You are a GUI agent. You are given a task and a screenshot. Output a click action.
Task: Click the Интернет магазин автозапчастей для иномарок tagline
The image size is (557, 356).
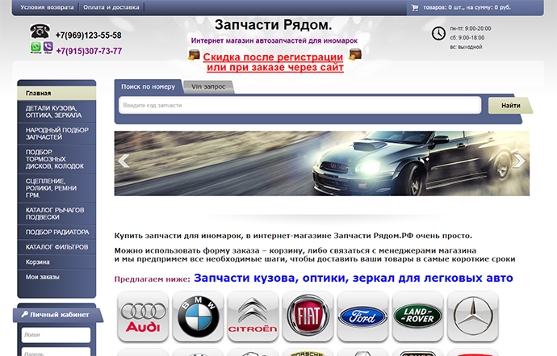click(274, 41)
